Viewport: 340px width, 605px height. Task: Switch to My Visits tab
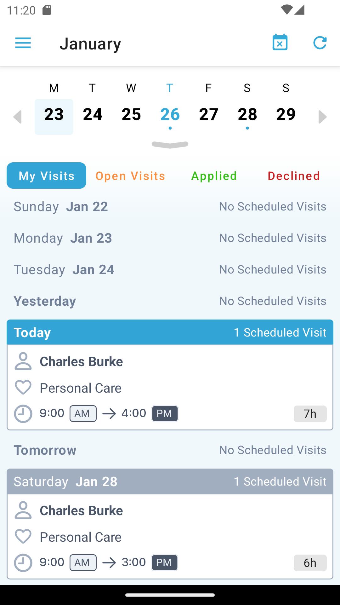click(46, 176)
